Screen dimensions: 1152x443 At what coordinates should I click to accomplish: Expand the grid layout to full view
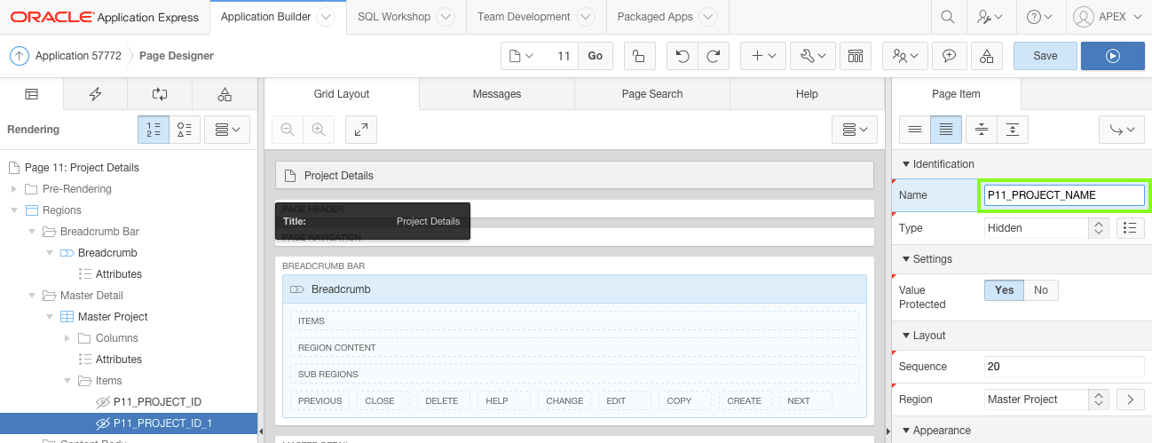[x=361, y=130]
